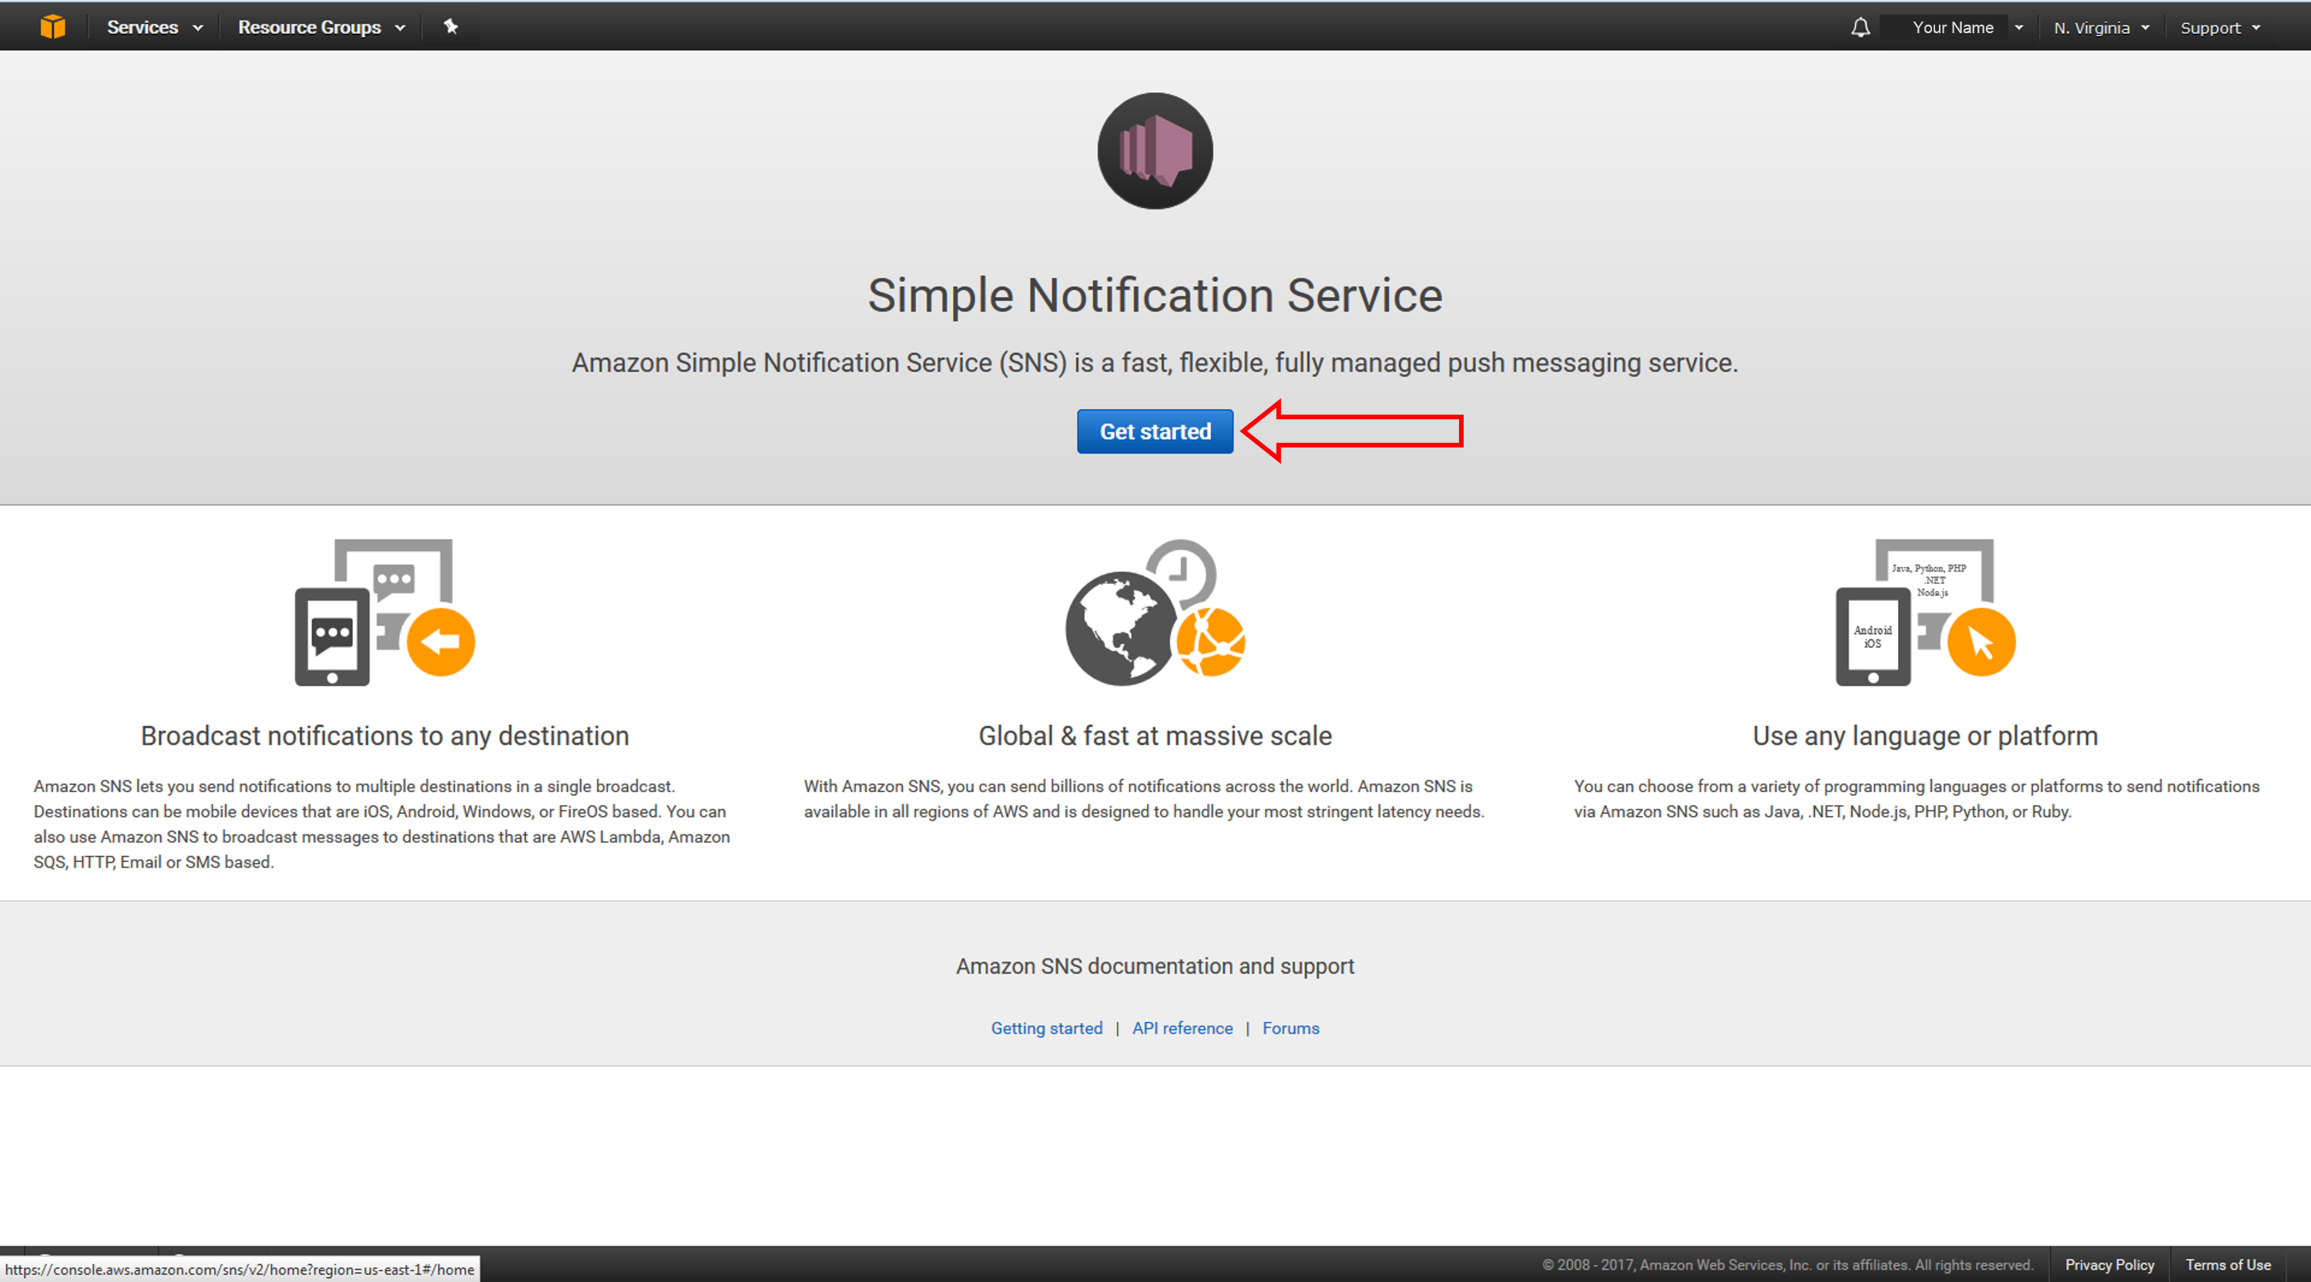Open the API reference link

(1182, 1028)
